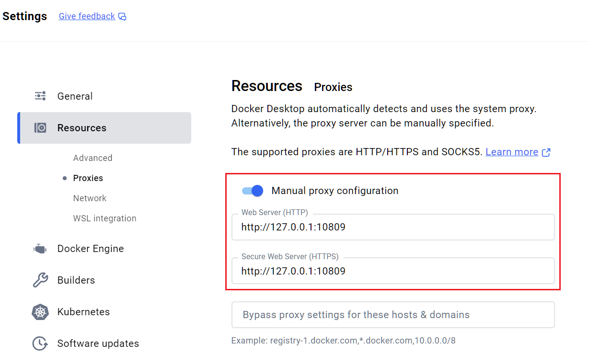Open the WSL integration sub-item
589x355 pixels.
[x=104, y=218]
